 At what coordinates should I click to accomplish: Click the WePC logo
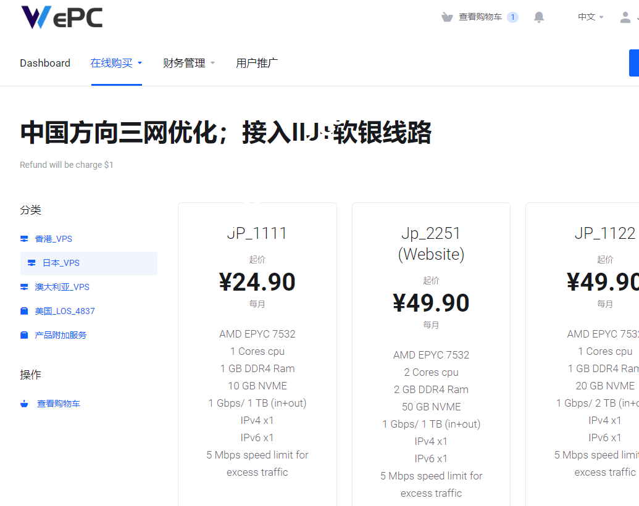(61, 17)
